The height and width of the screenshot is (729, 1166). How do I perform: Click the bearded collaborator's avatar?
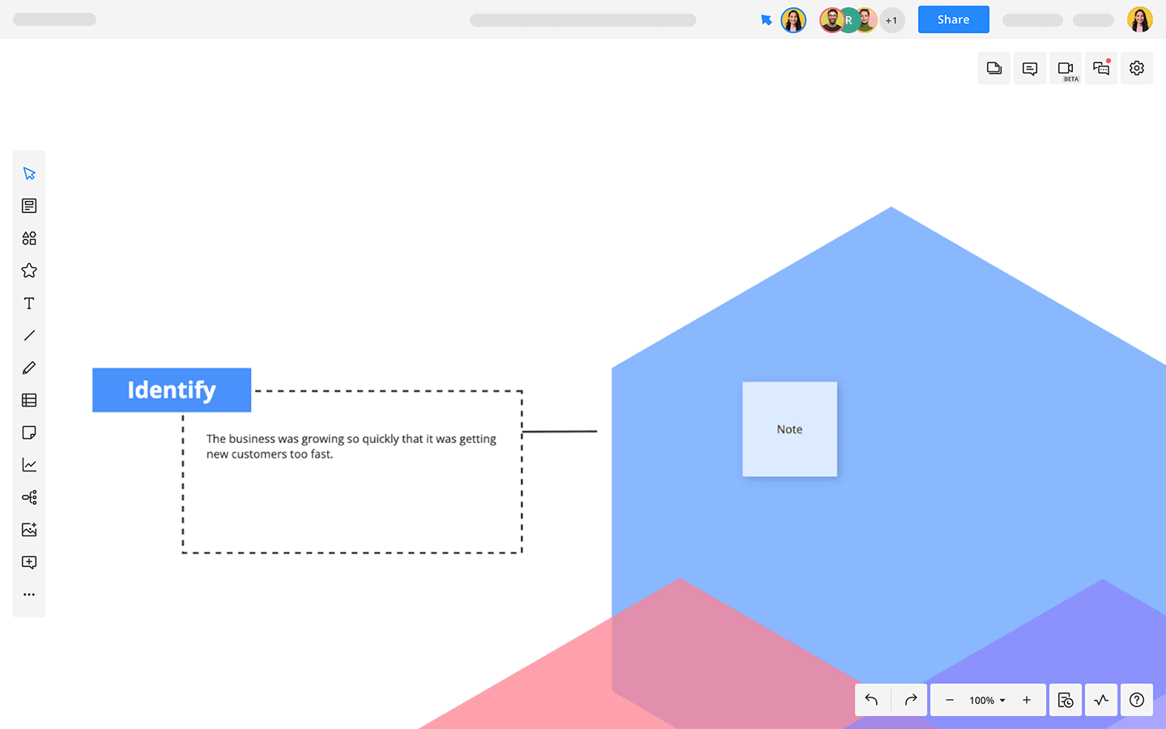pos(831,20)
